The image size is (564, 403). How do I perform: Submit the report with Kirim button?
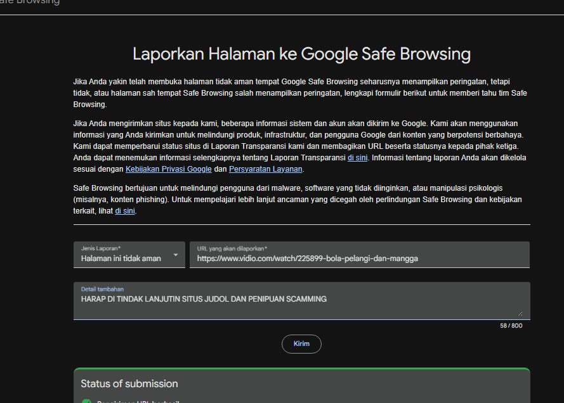pos(301,344)
